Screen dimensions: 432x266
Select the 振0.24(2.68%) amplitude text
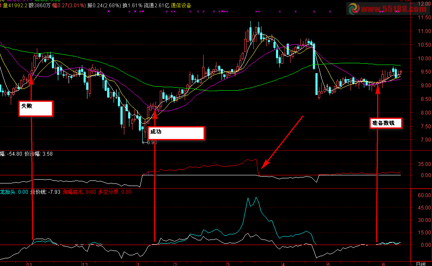(x=104, y=6)
